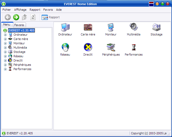Expand the Périphériques tree node

coord(5,65)
